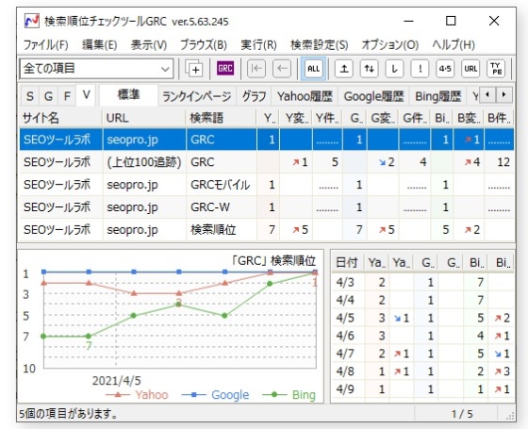Click the Bing legend entry in graph
Image resolution: width=528 pixels, height=429 pixels.
(289, 395)
